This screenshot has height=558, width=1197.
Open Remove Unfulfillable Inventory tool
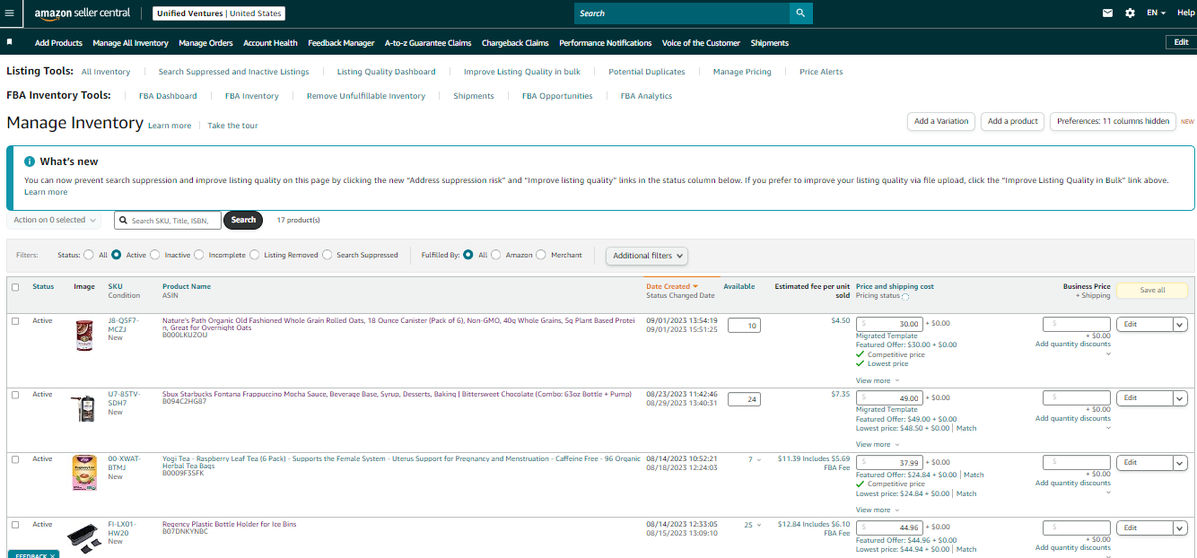pos(366,96)
